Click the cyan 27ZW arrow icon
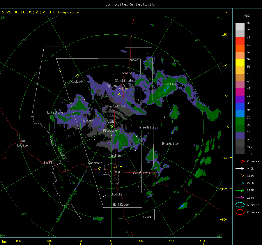 pyautogui.click(x=240, y=183)
